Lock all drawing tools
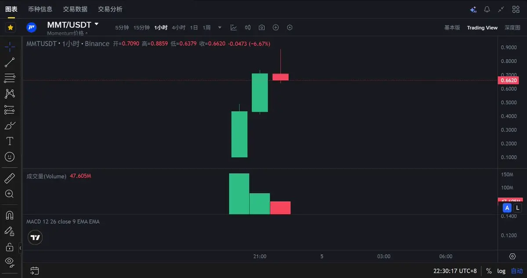 (10, 247)
